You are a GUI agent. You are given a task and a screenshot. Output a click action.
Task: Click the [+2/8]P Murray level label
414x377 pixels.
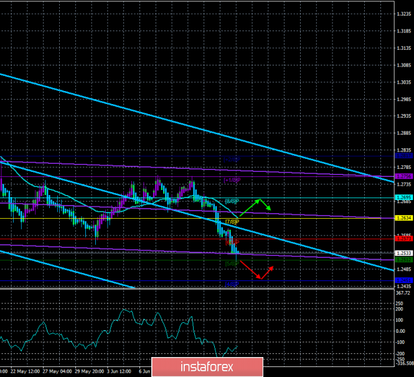click(232, 160)
